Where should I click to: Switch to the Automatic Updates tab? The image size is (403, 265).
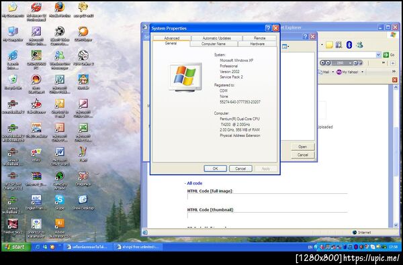217,38
